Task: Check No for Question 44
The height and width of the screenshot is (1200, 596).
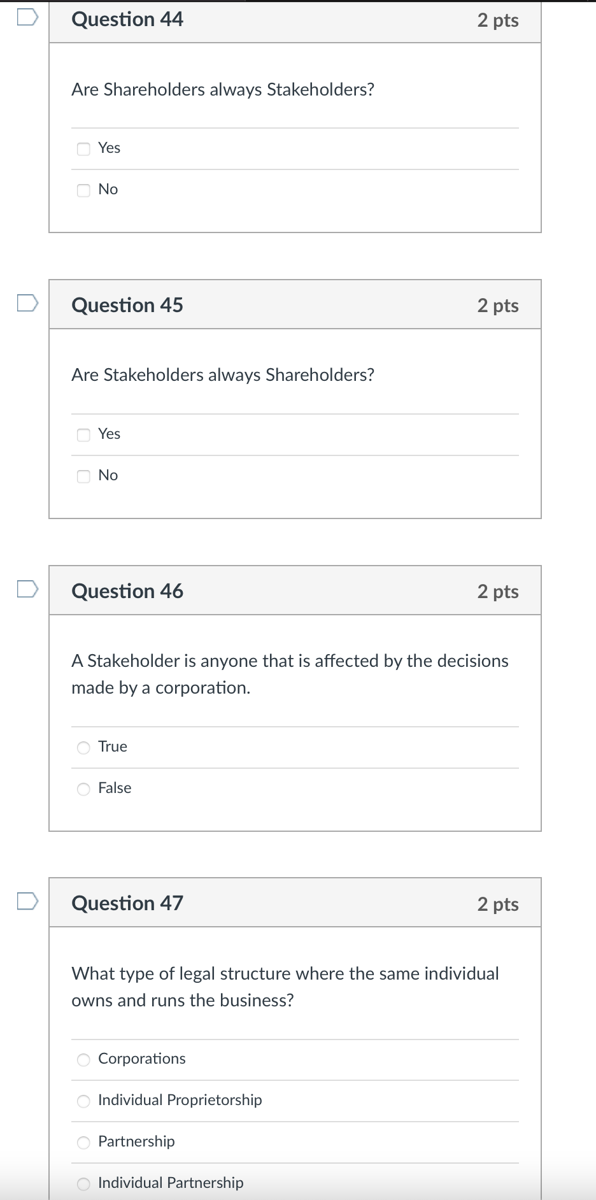Action: tap(83, 190)
